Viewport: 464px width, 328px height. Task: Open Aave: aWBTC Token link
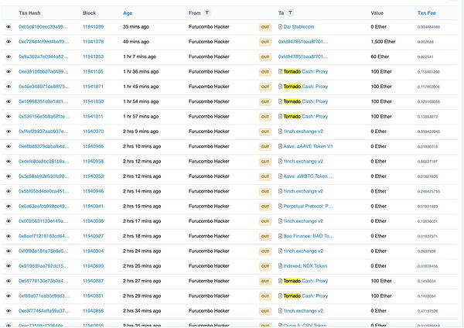pyautogui.click(x=309, y=176)
